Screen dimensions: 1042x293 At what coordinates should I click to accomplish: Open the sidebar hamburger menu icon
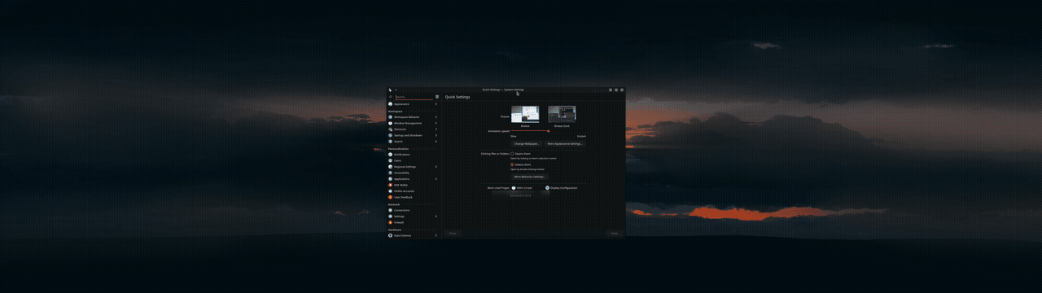click(x=437, y=97)
